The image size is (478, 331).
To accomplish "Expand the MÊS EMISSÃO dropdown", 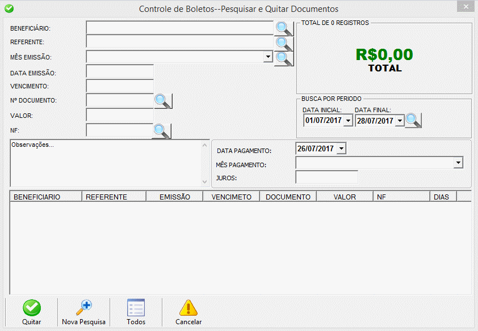I will pos(268,57).
